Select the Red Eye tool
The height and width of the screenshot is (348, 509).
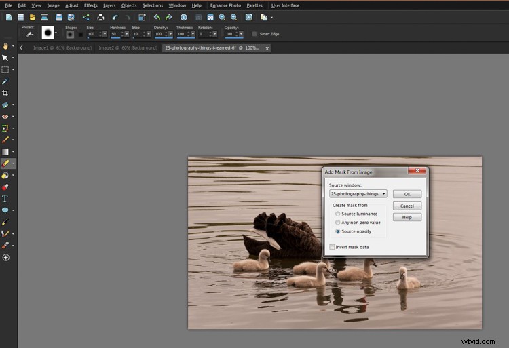coord(5,117)
